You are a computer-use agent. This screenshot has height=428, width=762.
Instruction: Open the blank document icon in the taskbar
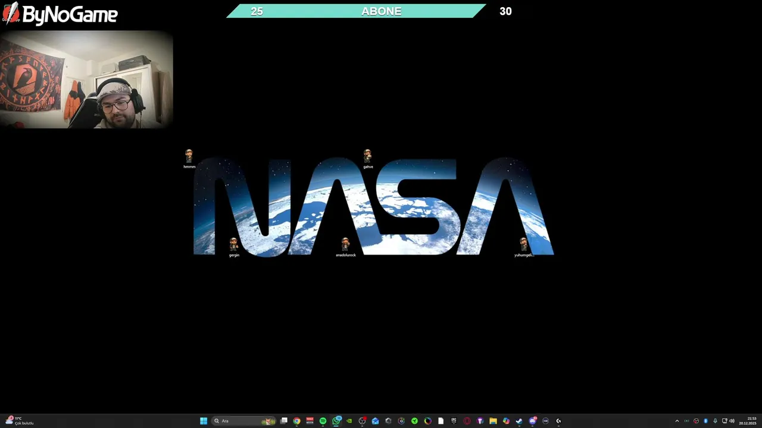(441, 421)
